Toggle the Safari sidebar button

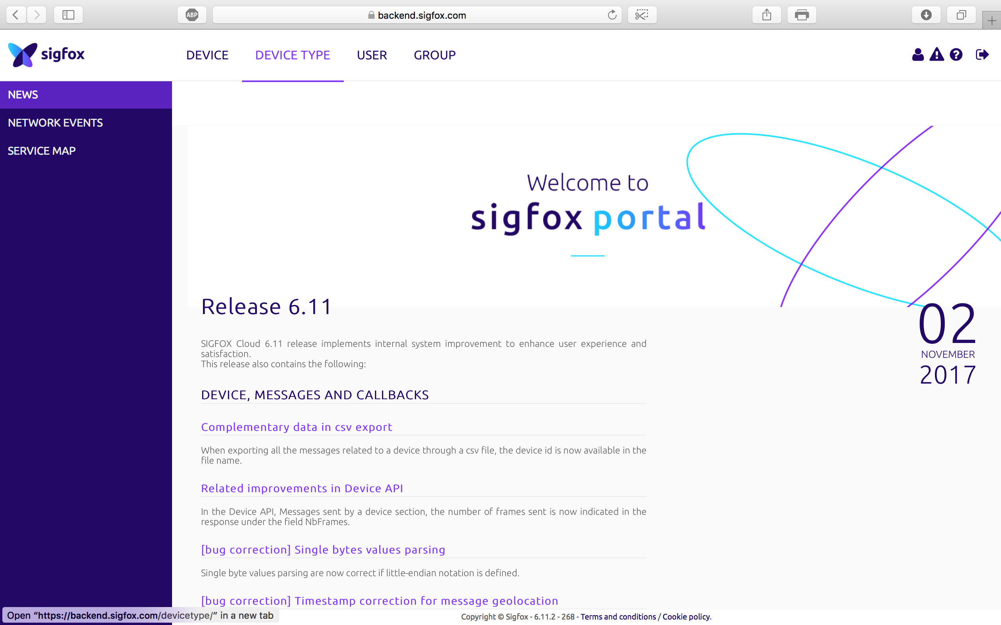point(68,15)
